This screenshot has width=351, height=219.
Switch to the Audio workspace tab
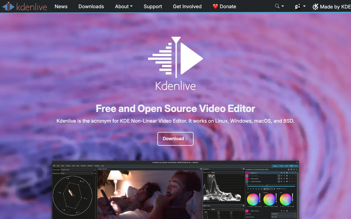pyautogui.click(x=287, y=166)
